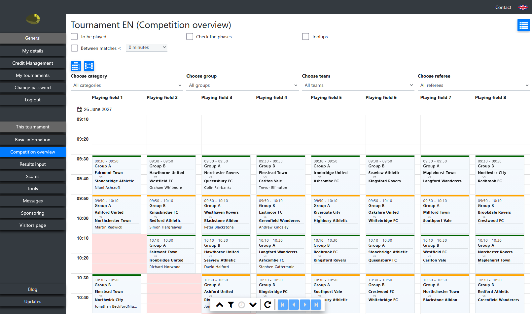This screenshot has width=532, height=314.
Task: Select the Rivergate City vs Highbury Athletic match
Action: tap(336, 214)
